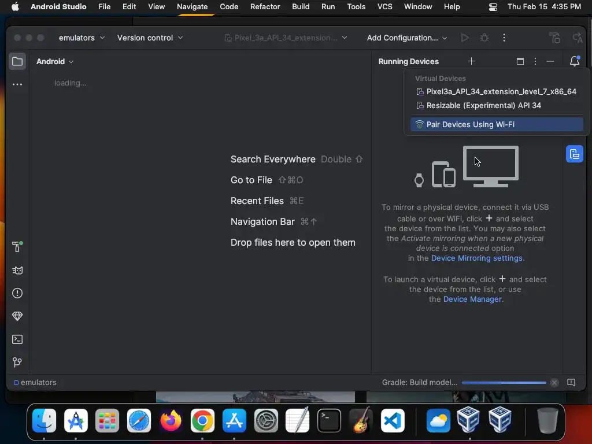The image size is (592, 444).
Task: Open Firefox from the Dock
Action: pos(171,421)
